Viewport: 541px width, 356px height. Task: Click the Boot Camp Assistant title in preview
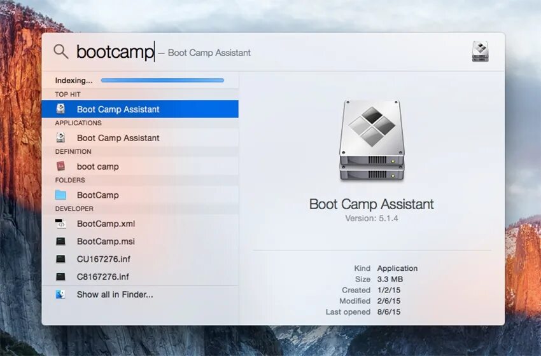[372, 204]
